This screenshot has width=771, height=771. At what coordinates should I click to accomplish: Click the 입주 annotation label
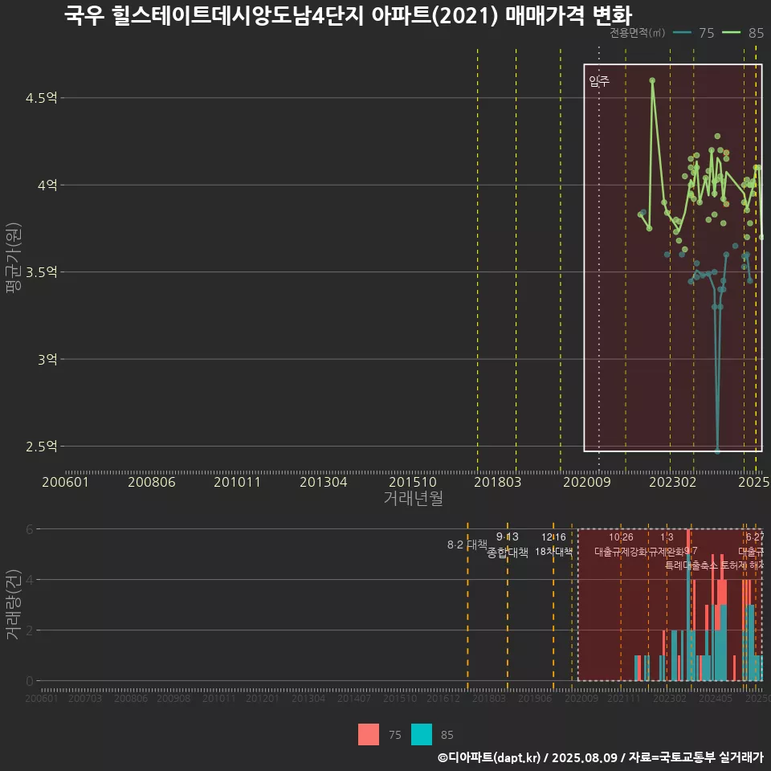pyautogui.click(x=599, y=81)
